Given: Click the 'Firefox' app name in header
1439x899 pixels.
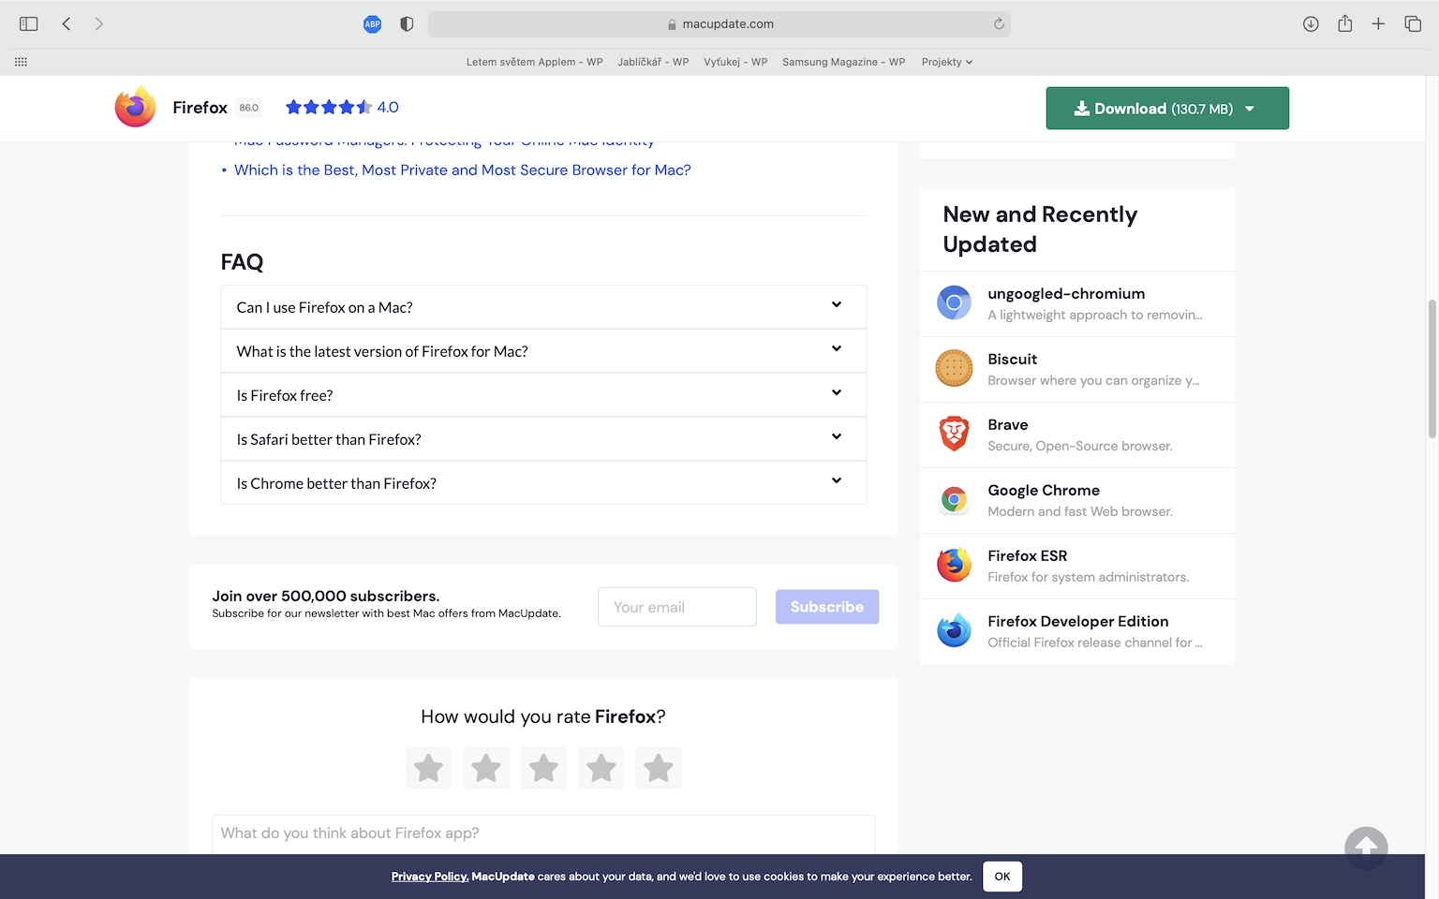Looking at the screenshot, I should [x=200, y=108].
